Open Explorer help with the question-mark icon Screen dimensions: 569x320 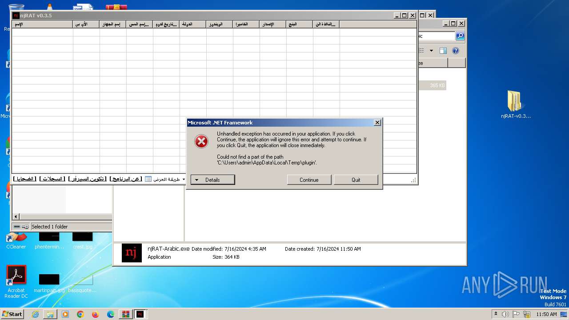click(456, 51)
